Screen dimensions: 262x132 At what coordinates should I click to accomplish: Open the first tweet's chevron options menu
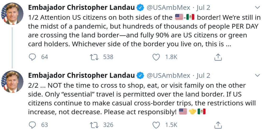[x=257, y=8]
